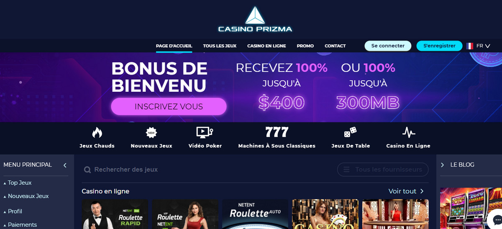
Task: Open the Jeux Chauds flame icon
Action: (x=97, y=133)
